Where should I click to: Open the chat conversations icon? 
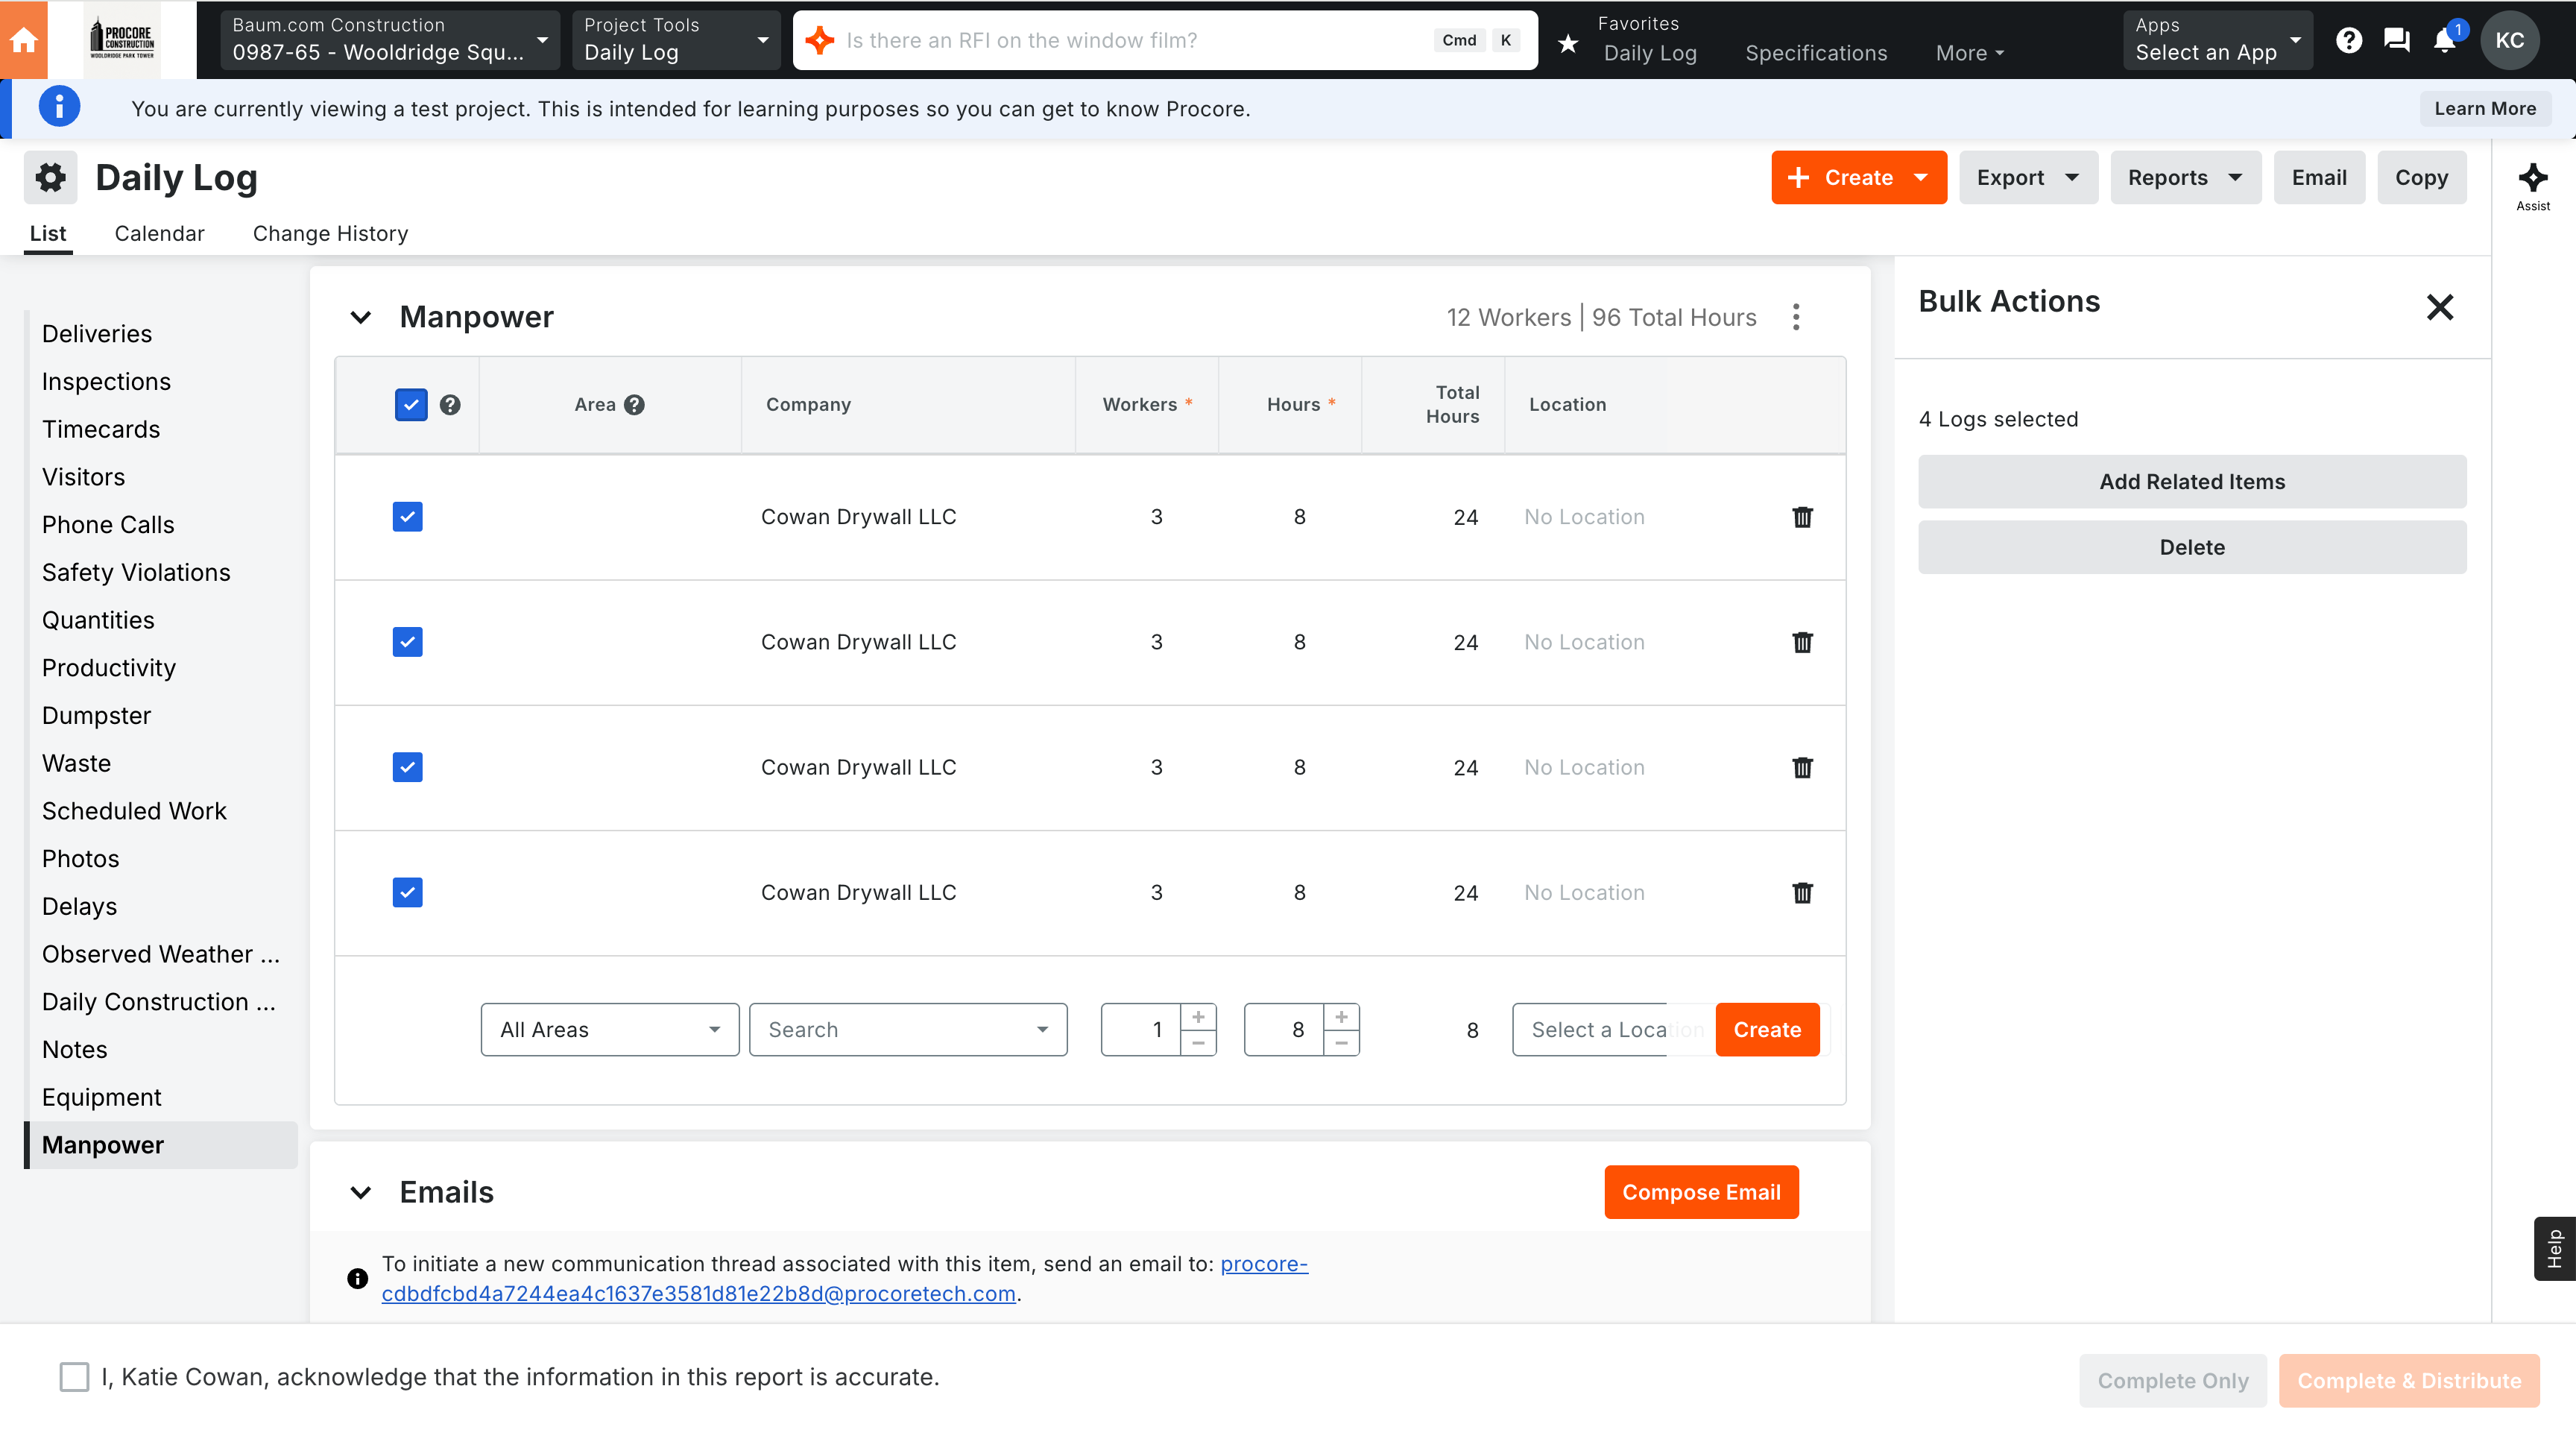[2396, 40]
